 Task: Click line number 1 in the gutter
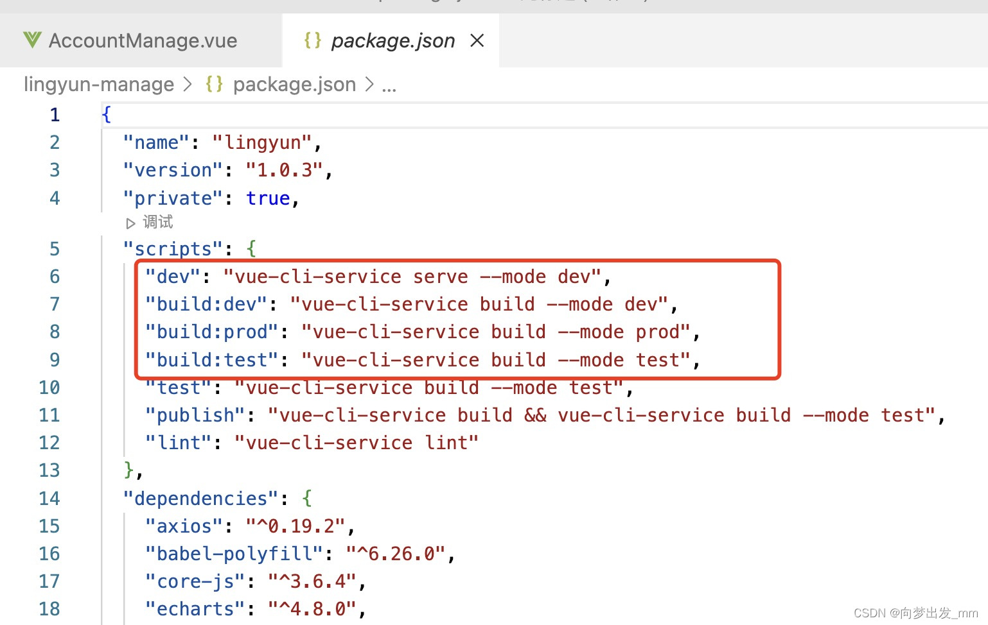coord(55,115)
